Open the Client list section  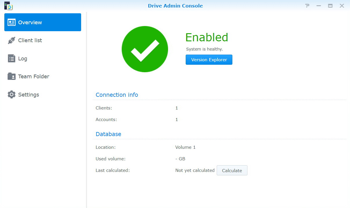pos(43,40)
